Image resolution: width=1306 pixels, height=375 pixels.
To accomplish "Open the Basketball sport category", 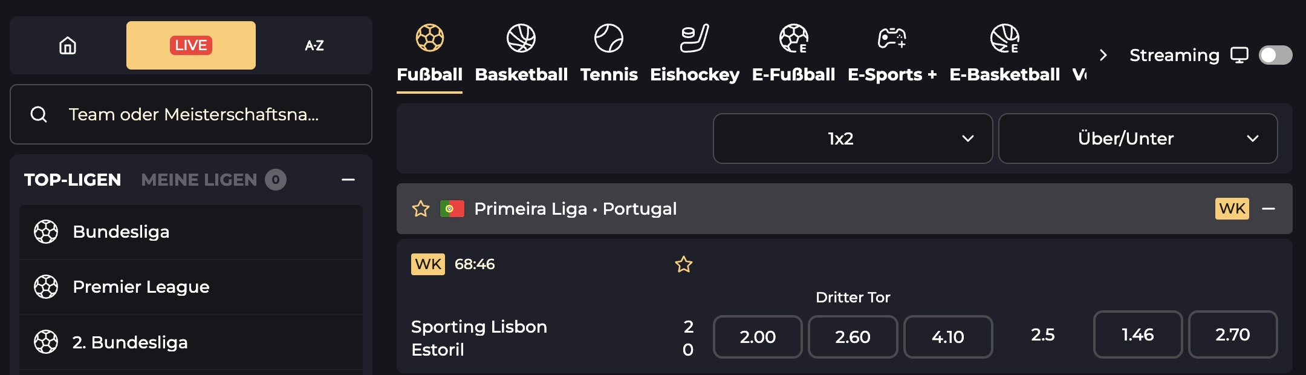I will coord(521,37).
